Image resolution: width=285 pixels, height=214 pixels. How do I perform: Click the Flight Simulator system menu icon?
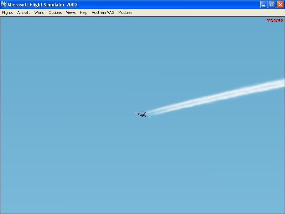[4, 5]
